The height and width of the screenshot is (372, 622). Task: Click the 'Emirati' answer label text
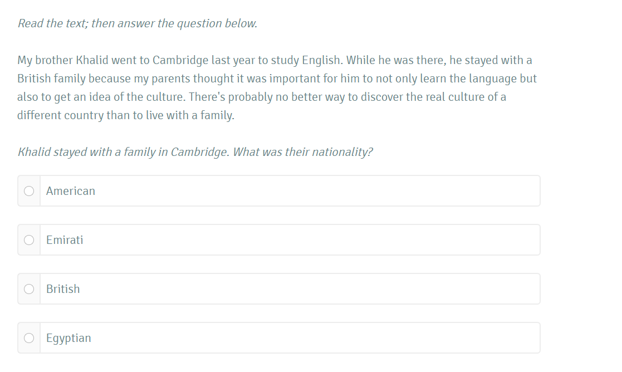point(65,240)
